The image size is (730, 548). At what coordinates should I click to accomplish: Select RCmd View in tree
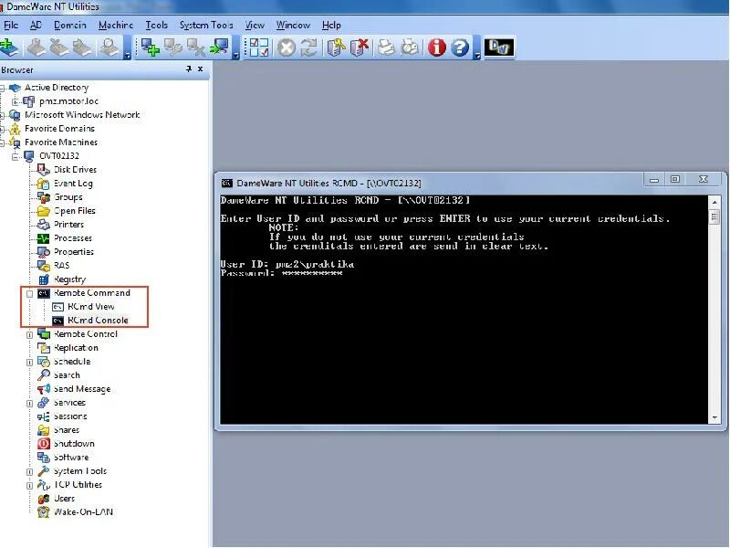[x=90, y=307]
